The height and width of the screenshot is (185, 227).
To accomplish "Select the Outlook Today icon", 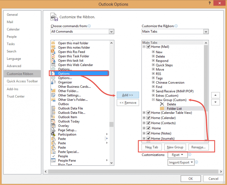I will [x=53, y=121].
